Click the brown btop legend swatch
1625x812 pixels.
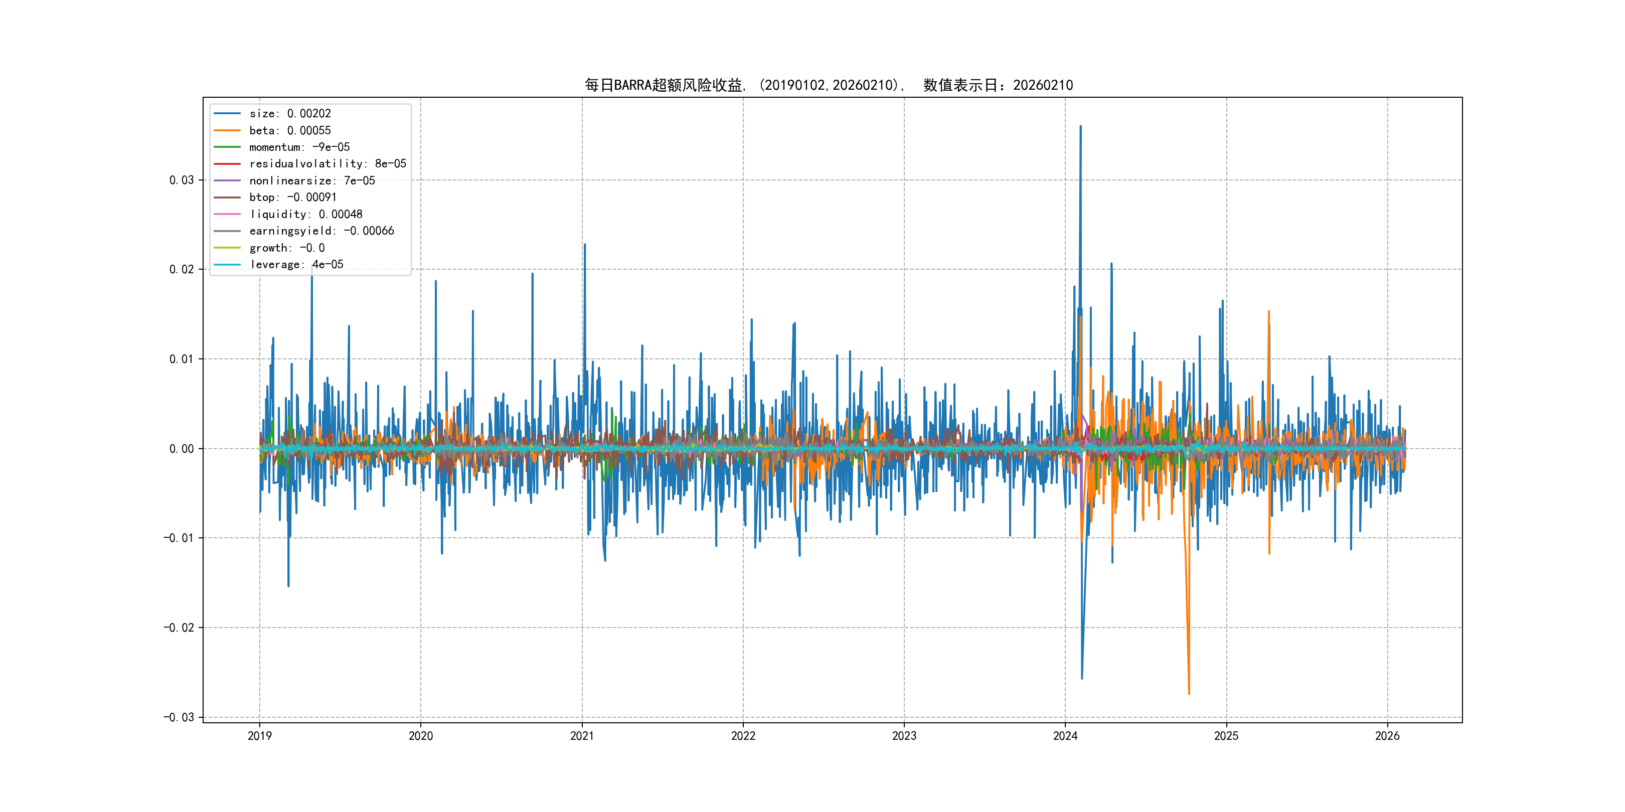(x=227, y=197)
